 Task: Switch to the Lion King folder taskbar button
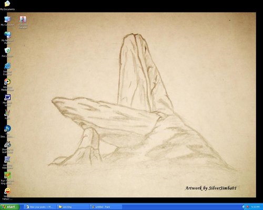[73, 207]
